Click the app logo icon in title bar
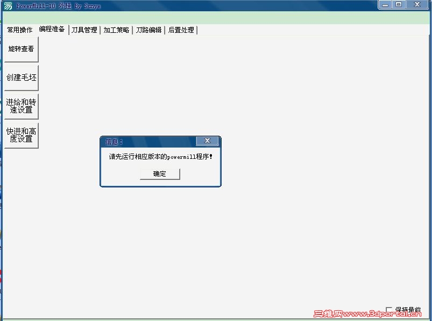Screen dimensions: 432x321 pyautogui.click(x=8, y=5)
